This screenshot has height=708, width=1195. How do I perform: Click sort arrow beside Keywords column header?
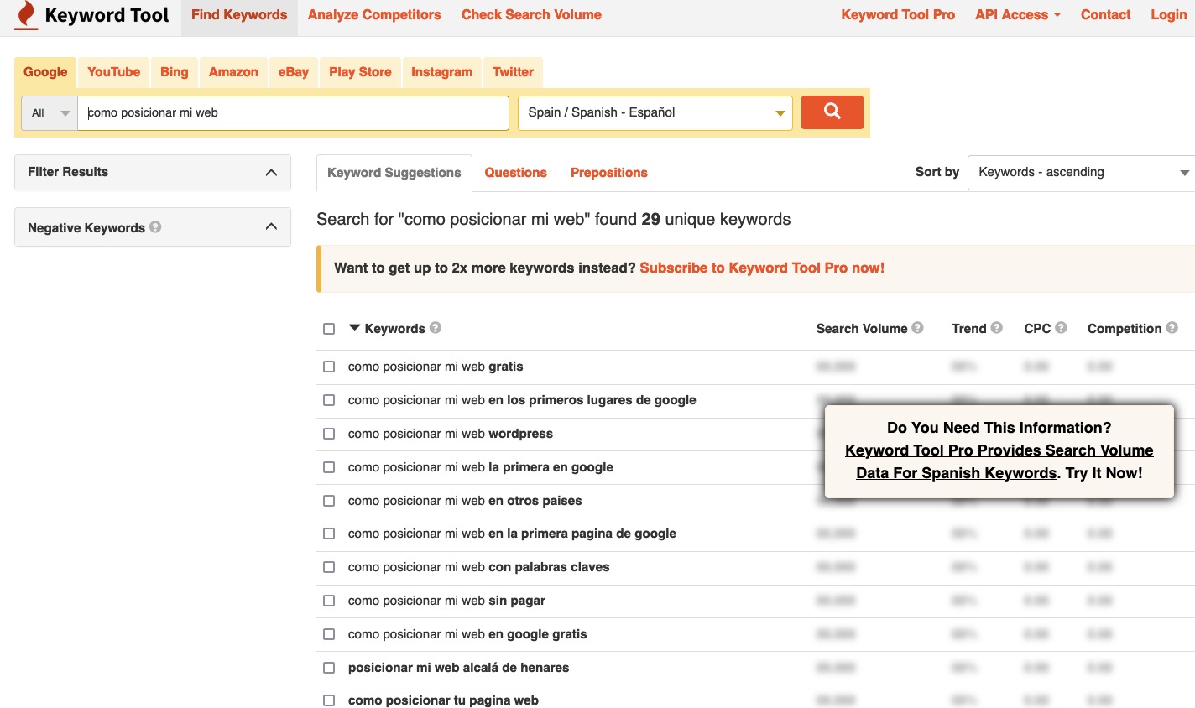[354, 328]
